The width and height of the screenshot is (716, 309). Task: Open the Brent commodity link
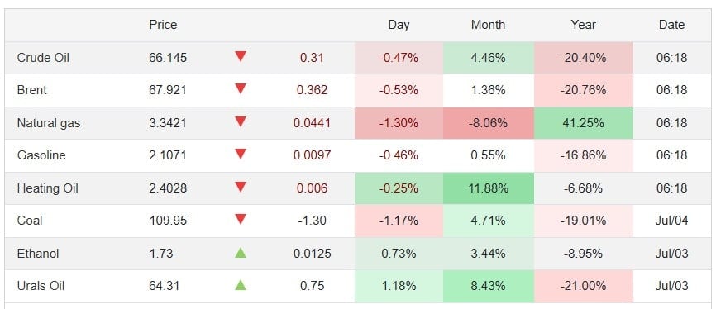pyautogui.click(x=32, y=90)
